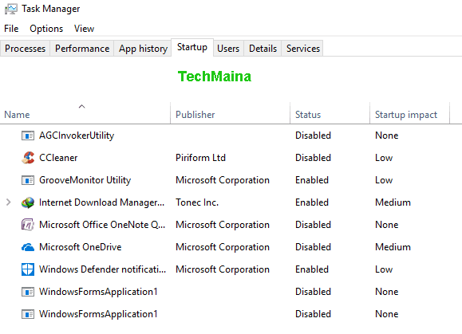Select the Windows Defender notification entry name
This screenshot has width=462, height=334.
pyautogui.click(x=103, y=269)
